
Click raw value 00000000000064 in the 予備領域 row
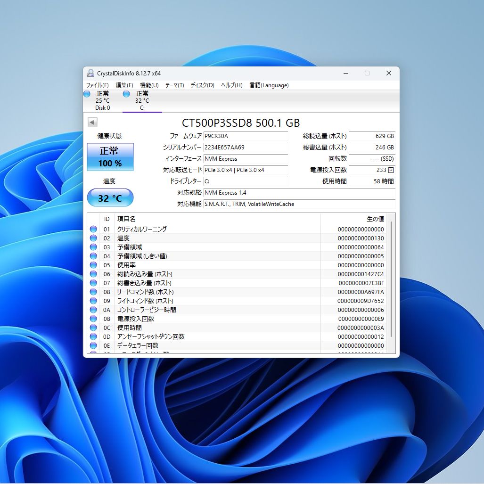click(x=361, y=247)
